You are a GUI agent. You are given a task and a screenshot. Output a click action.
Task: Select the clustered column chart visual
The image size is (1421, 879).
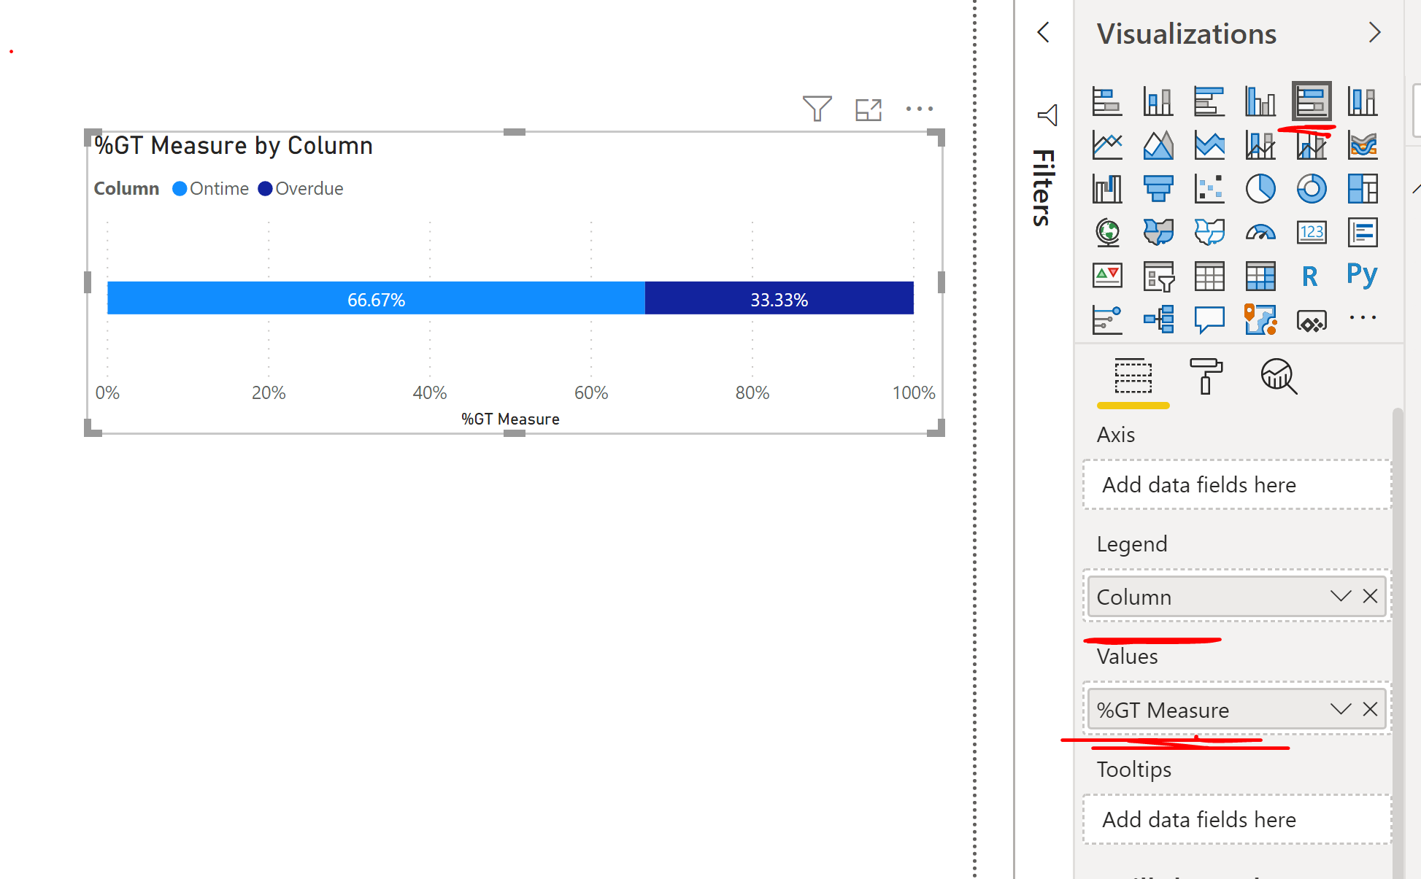1260,101
